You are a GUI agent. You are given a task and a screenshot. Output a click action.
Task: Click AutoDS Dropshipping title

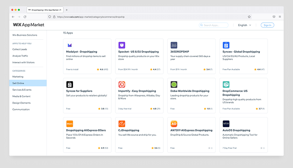pyautogui.click(x=236, y=130)
